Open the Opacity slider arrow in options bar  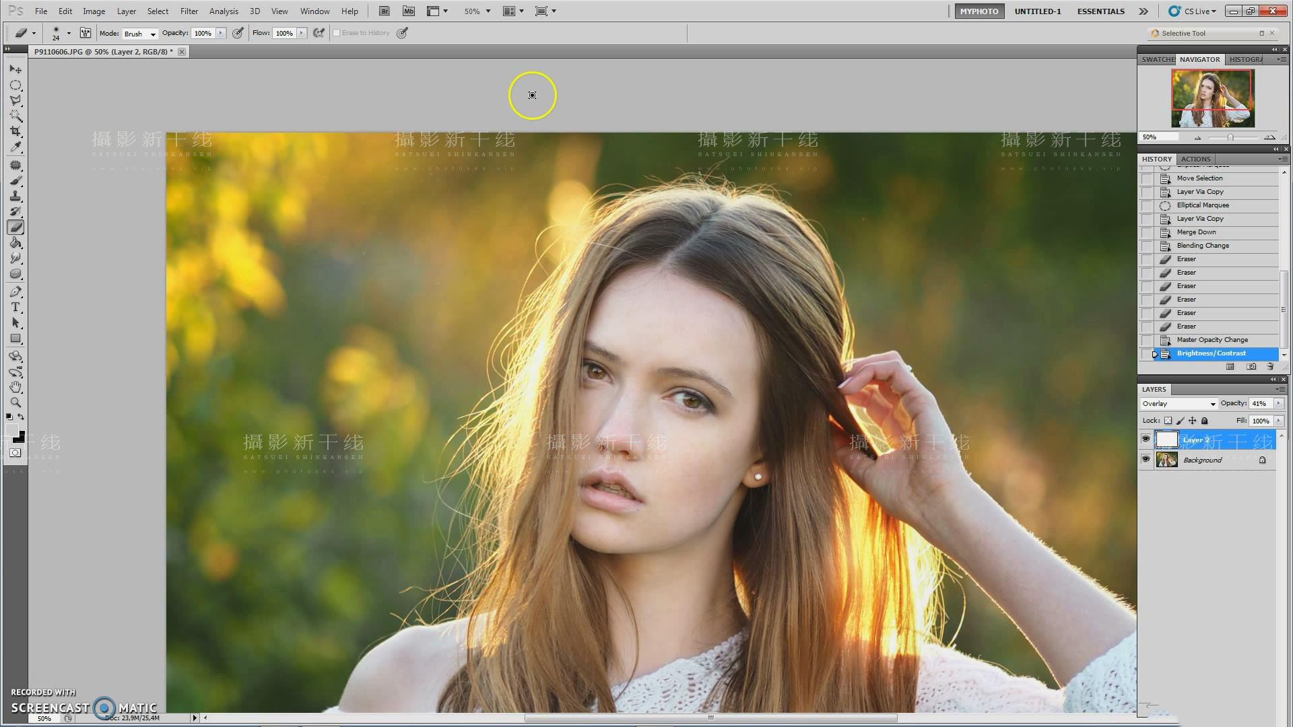click(221, 33)
